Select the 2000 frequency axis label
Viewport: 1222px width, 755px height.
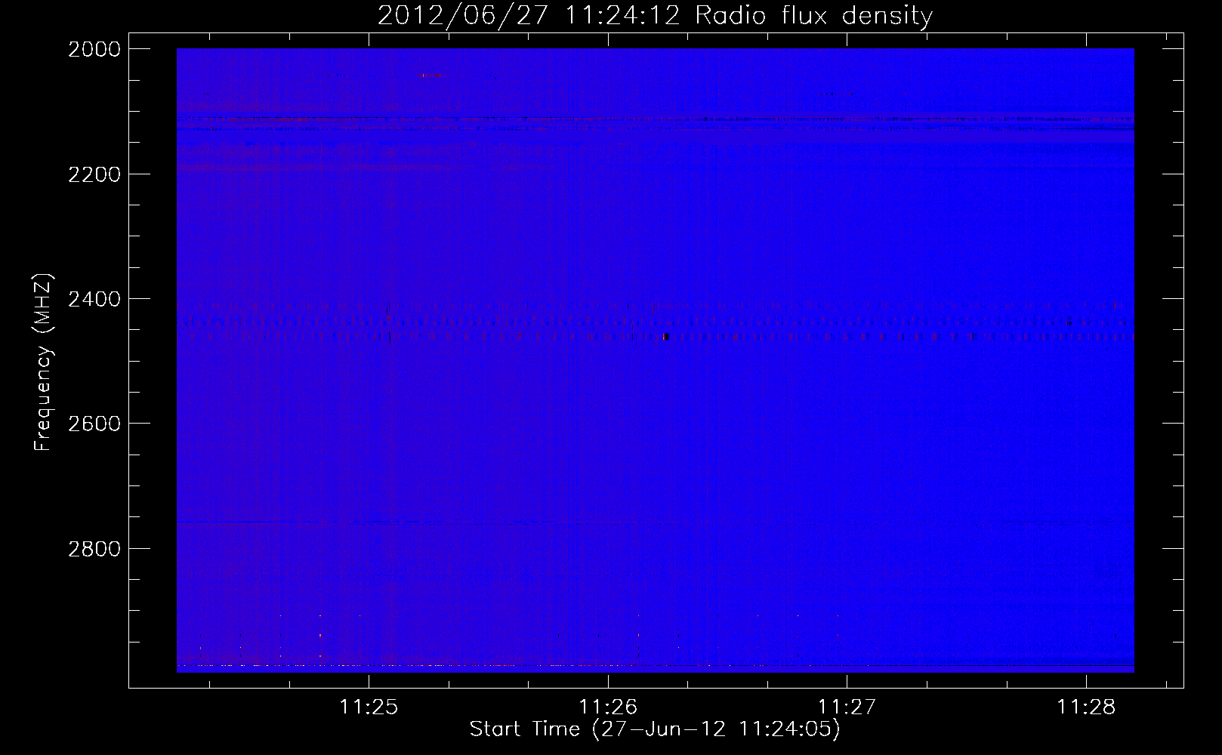coord(94,49)
